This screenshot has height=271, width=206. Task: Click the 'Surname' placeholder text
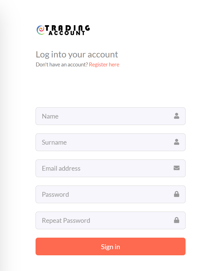54,142
